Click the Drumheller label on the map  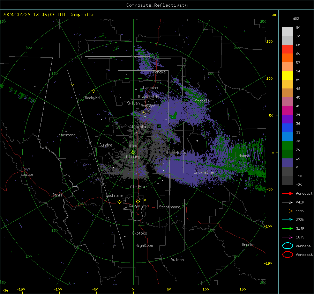click(204, 172)
